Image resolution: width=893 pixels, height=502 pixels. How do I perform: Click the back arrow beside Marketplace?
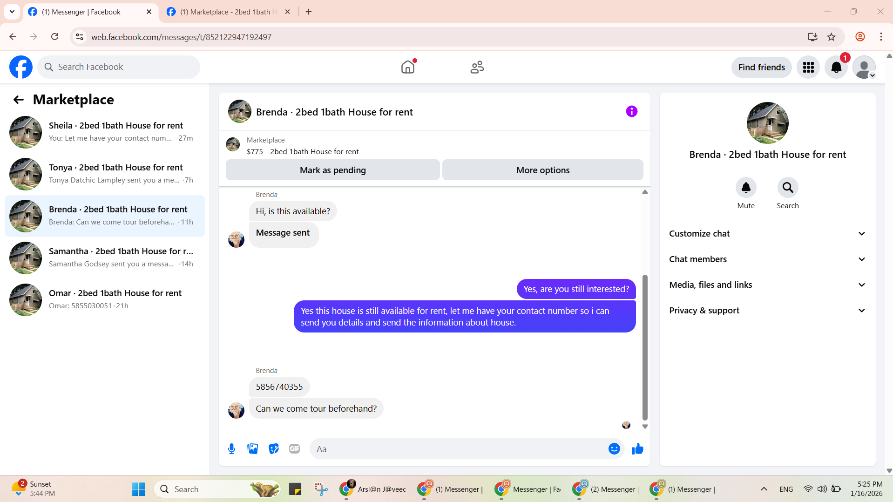[x=18, y=100]
